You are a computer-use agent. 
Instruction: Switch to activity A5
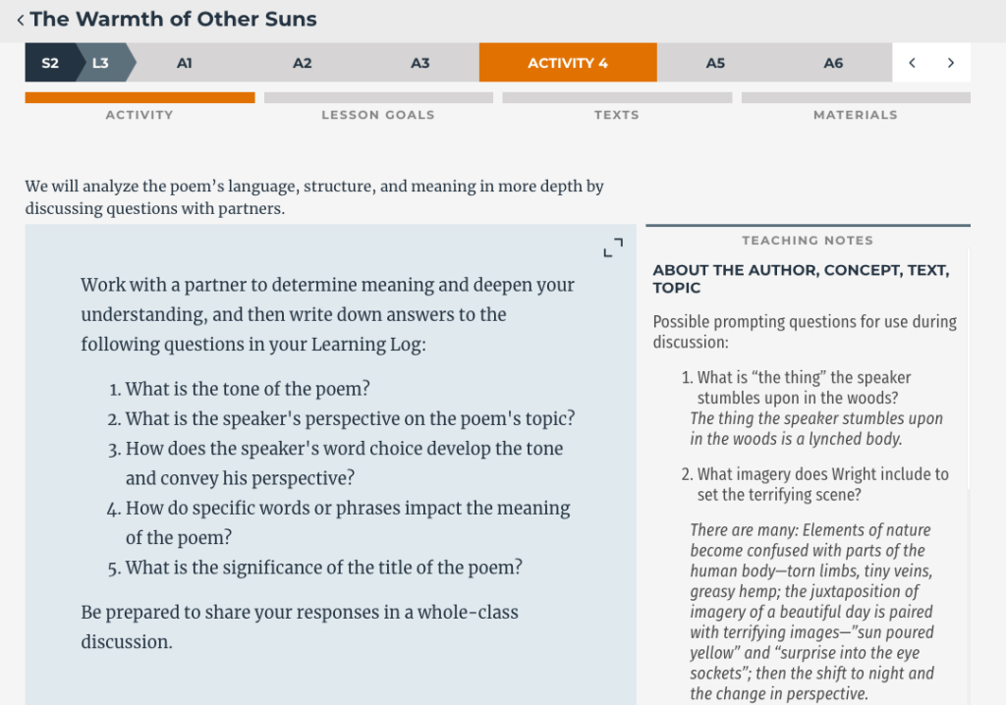(x=715, y=63)
